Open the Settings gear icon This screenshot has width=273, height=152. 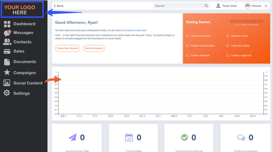(7, 93)
